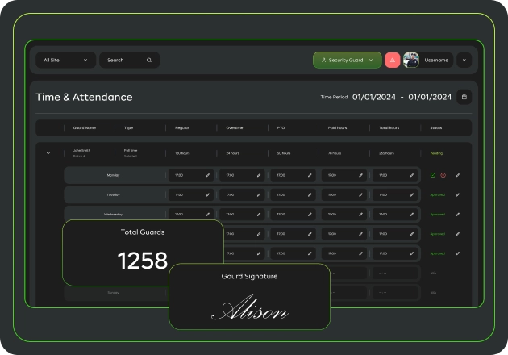Screen dimensions: 508x355
Task: Edit Monday's PTO value via the pencil icon
Action: click(x=310, y=174)
